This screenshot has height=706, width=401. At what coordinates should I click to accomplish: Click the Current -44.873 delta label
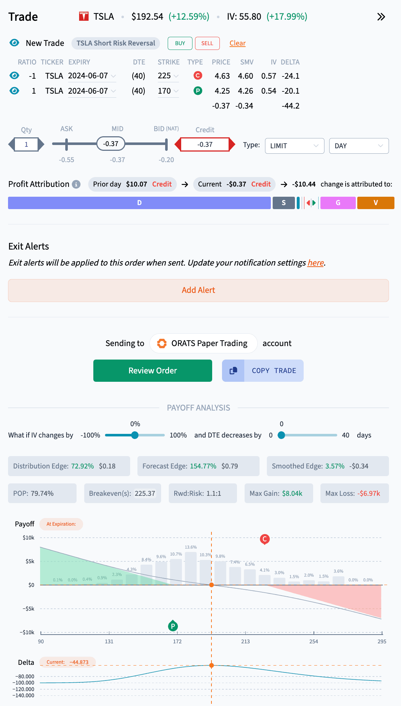click(x=67, y=662)
